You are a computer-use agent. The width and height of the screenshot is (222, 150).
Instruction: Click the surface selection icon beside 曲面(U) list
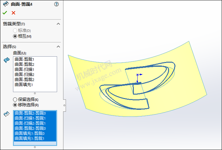(7, 60)
